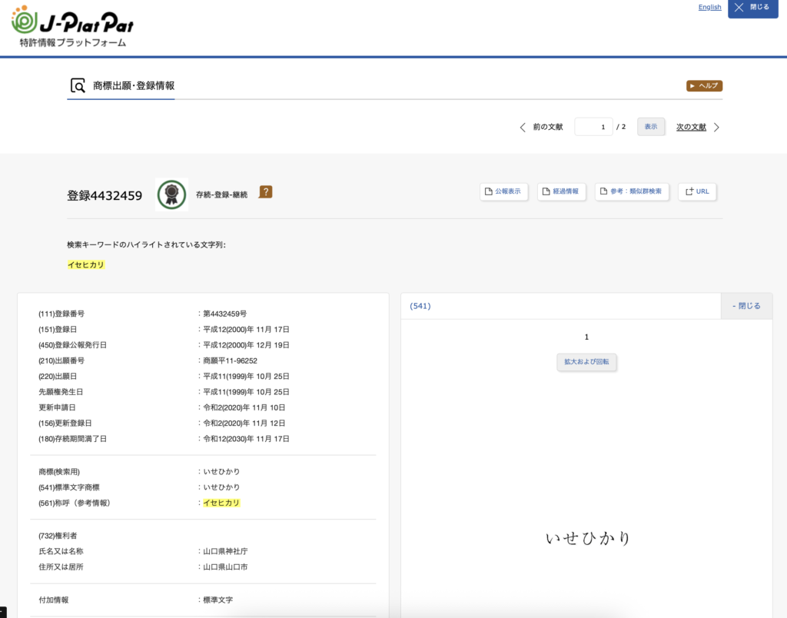Screen dimensions: 787x618
Task: Open 公報表示 gazette display
Action: [x=503, y=191]
